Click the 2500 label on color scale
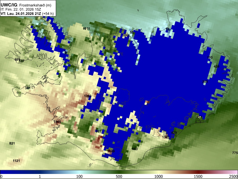238x179 pixels. pyautogui.click(x=234, y=176)
